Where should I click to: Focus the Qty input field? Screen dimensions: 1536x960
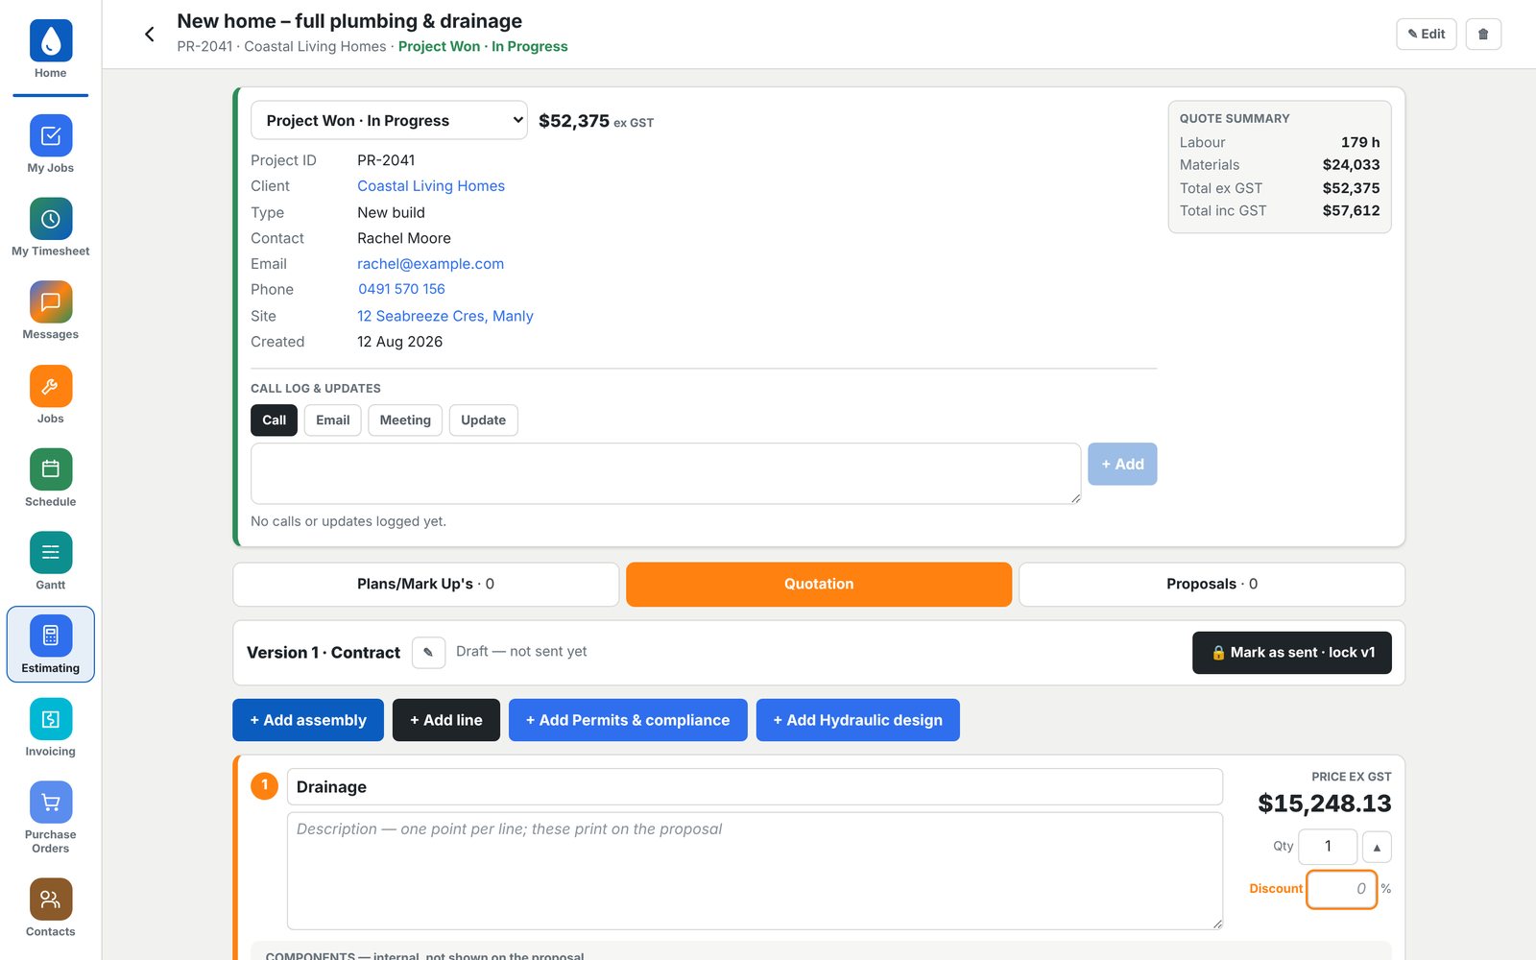point(1328,847)
